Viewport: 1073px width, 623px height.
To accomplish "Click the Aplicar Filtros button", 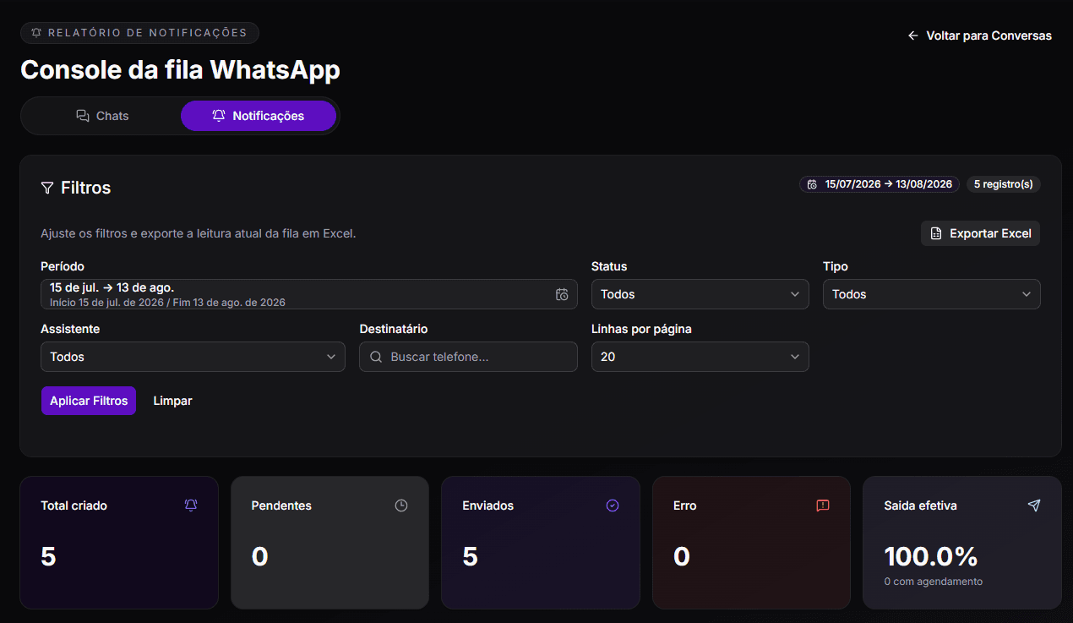I will click(89, 401).
